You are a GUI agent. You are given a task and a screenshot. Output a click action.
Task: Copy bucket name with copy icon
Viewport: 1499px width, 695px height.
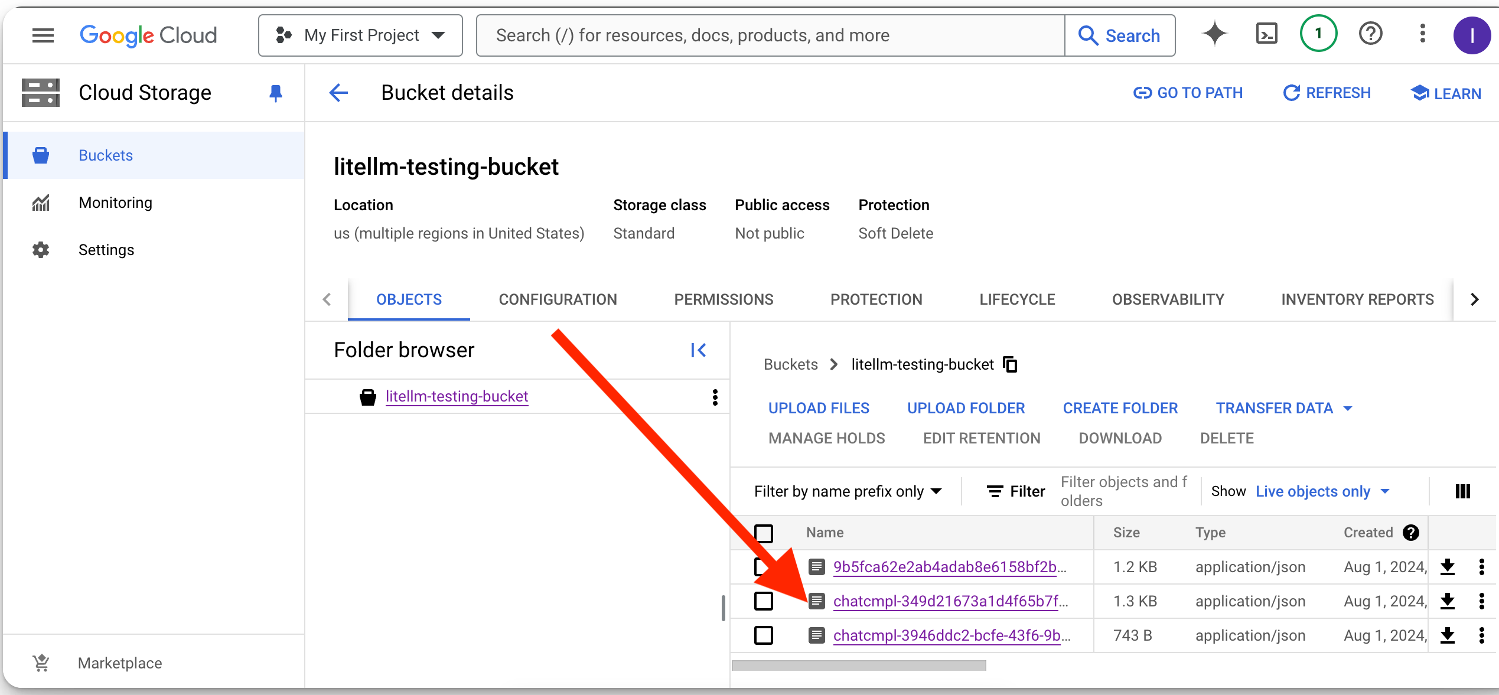(1010, 364)
